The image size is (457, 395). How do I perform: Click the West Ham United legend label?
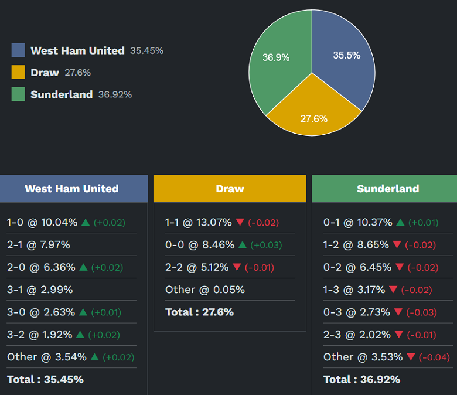tap(77, 50)
